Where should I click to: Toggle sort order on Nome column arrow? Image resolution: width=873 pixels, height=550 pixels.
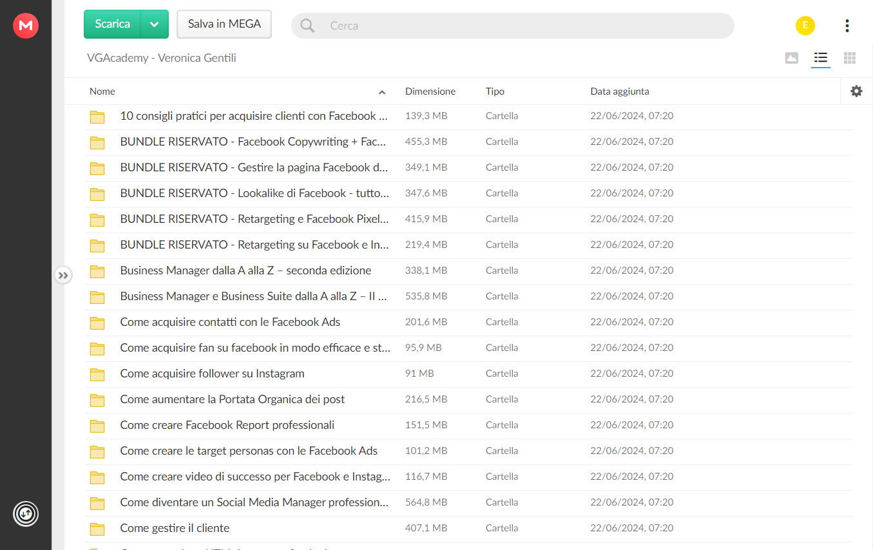pyautogui.click(x=382, y=92)
